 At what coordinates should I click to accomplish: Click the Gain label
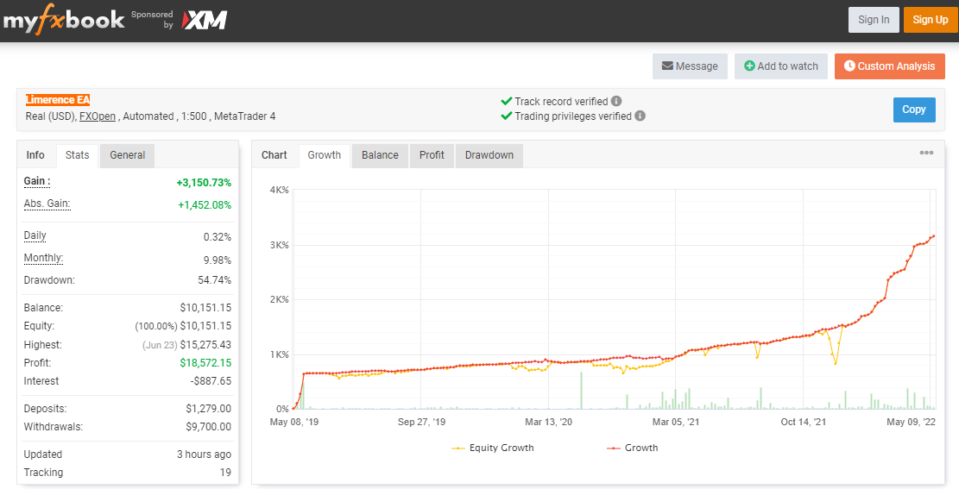click(37, 181)
